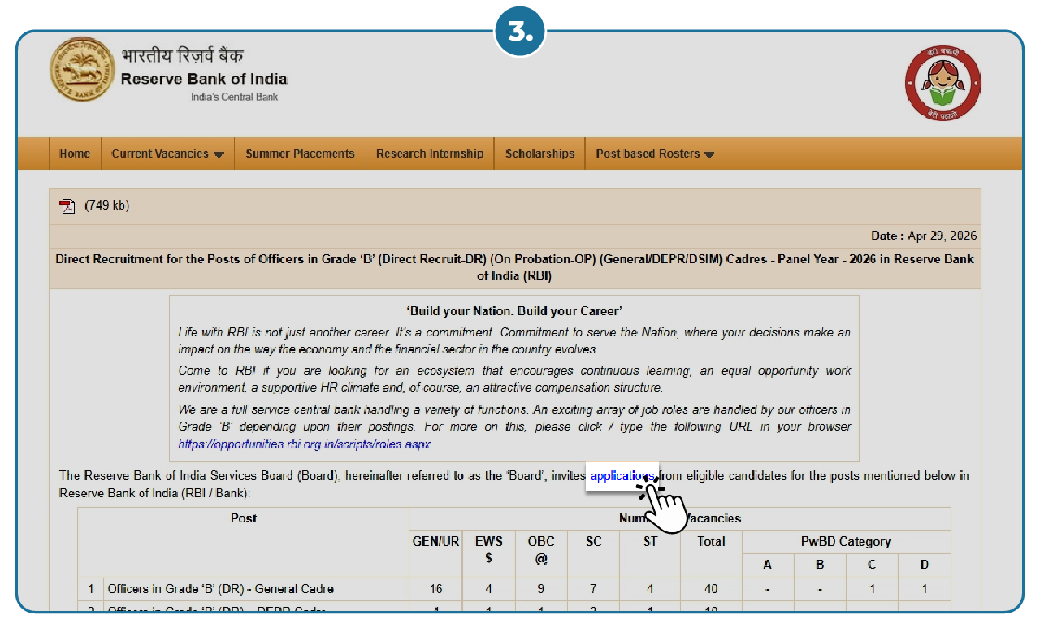Click the EWS $ column header
Image resolution: width=1040 pixels, height=628 pixels.
click(489, 550)
